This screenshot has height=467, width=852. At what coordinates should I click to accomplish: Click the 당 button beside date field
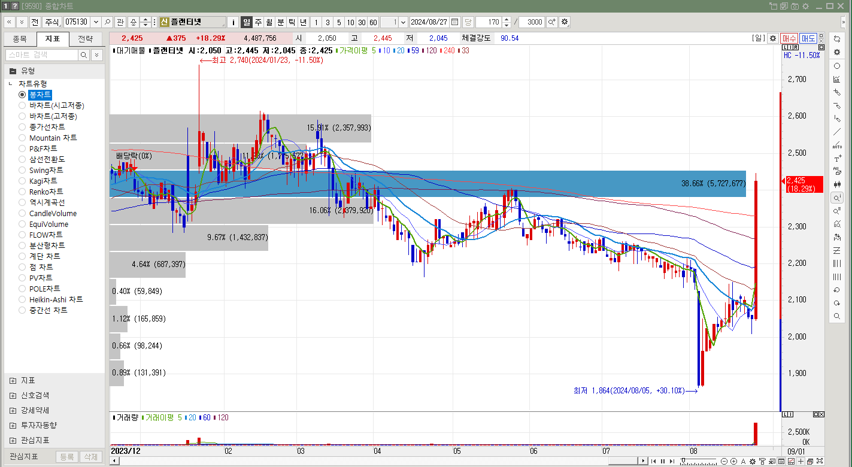pos(468,22)
